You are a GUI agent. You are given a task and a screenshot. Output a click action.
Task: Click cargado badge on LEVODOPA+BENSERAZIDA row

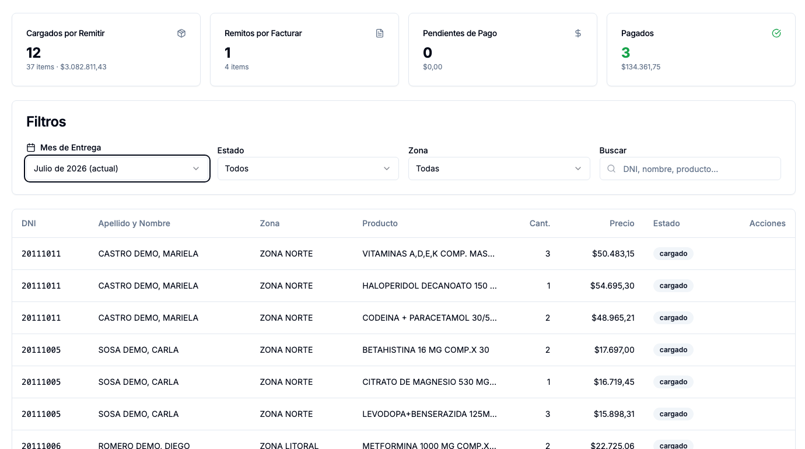673,414
